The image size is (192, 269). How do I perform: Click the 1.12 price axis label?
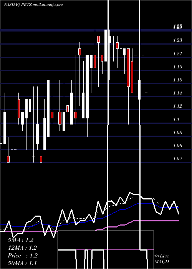click(177, 106)
